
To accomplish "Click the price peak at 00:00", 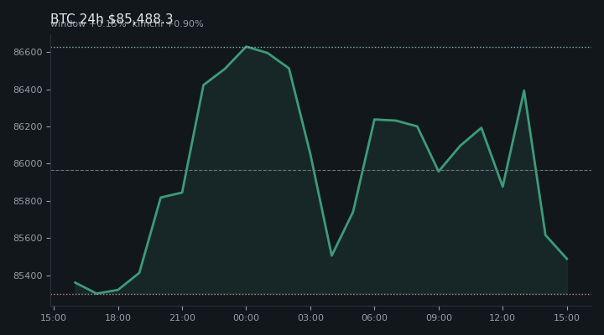I will coord(246,47).
